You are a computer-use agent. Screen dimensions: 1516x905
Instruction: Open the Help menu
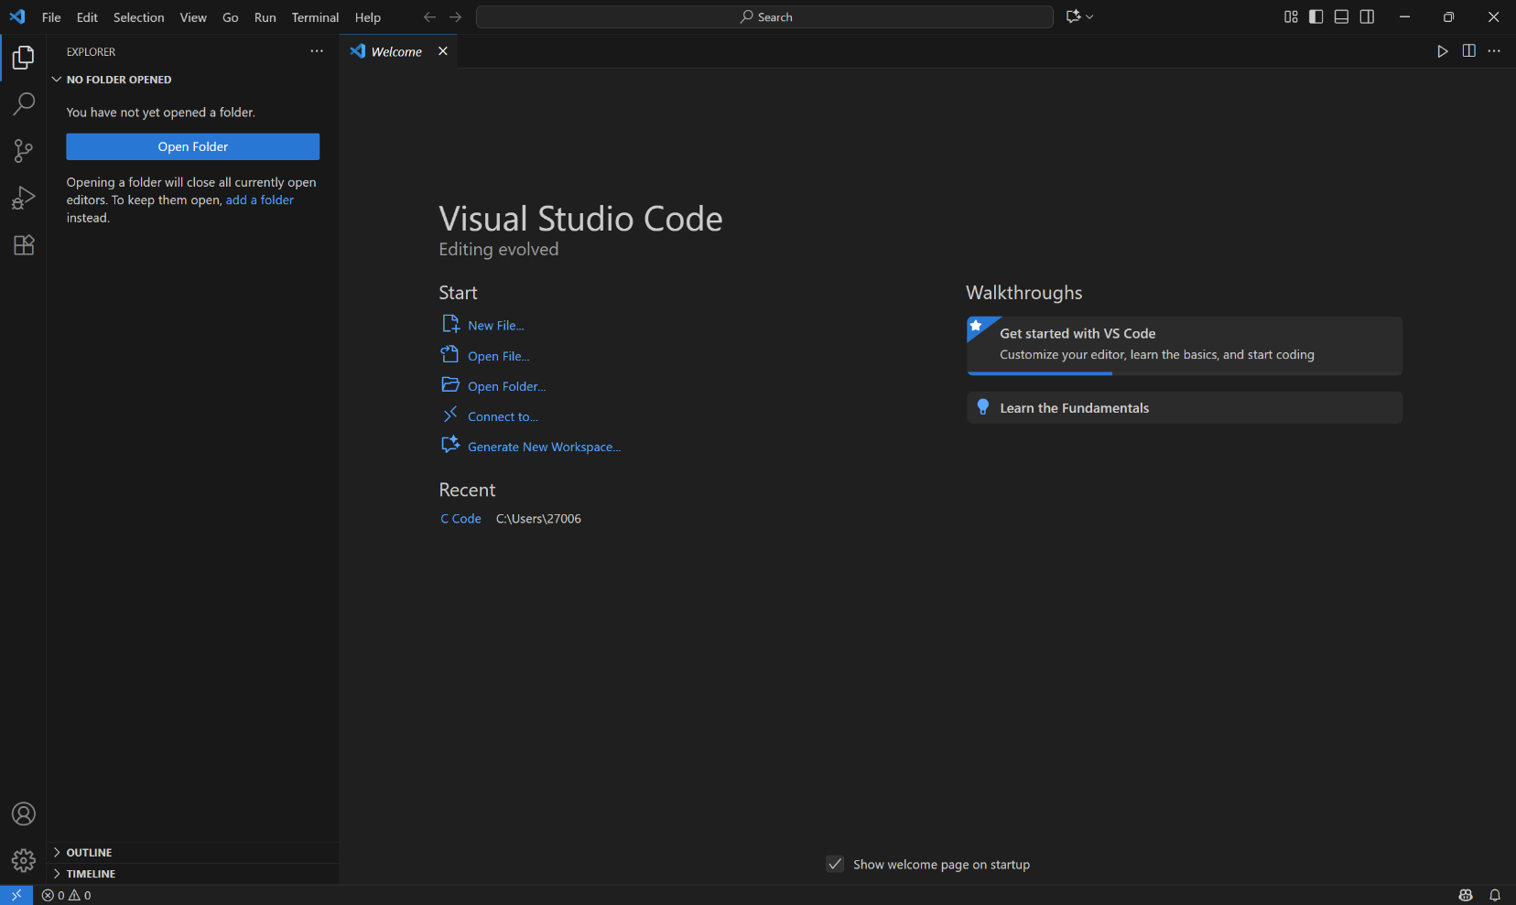(368, 17)
